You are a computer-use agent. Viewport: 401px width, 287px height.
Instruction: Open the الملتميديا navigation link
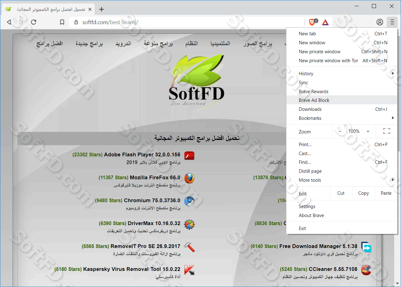pos(220,44)
